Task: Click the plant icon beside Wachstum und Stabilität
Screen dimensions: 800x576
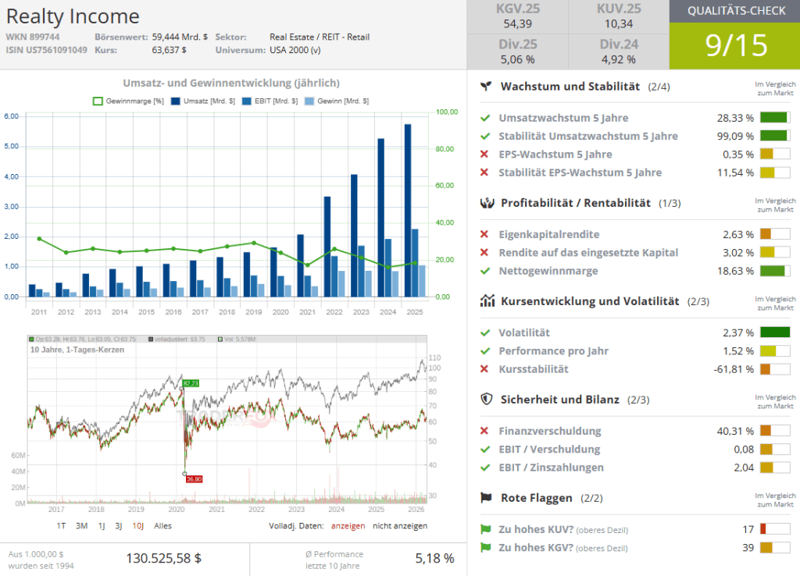Action: click(x=486, y=86)
